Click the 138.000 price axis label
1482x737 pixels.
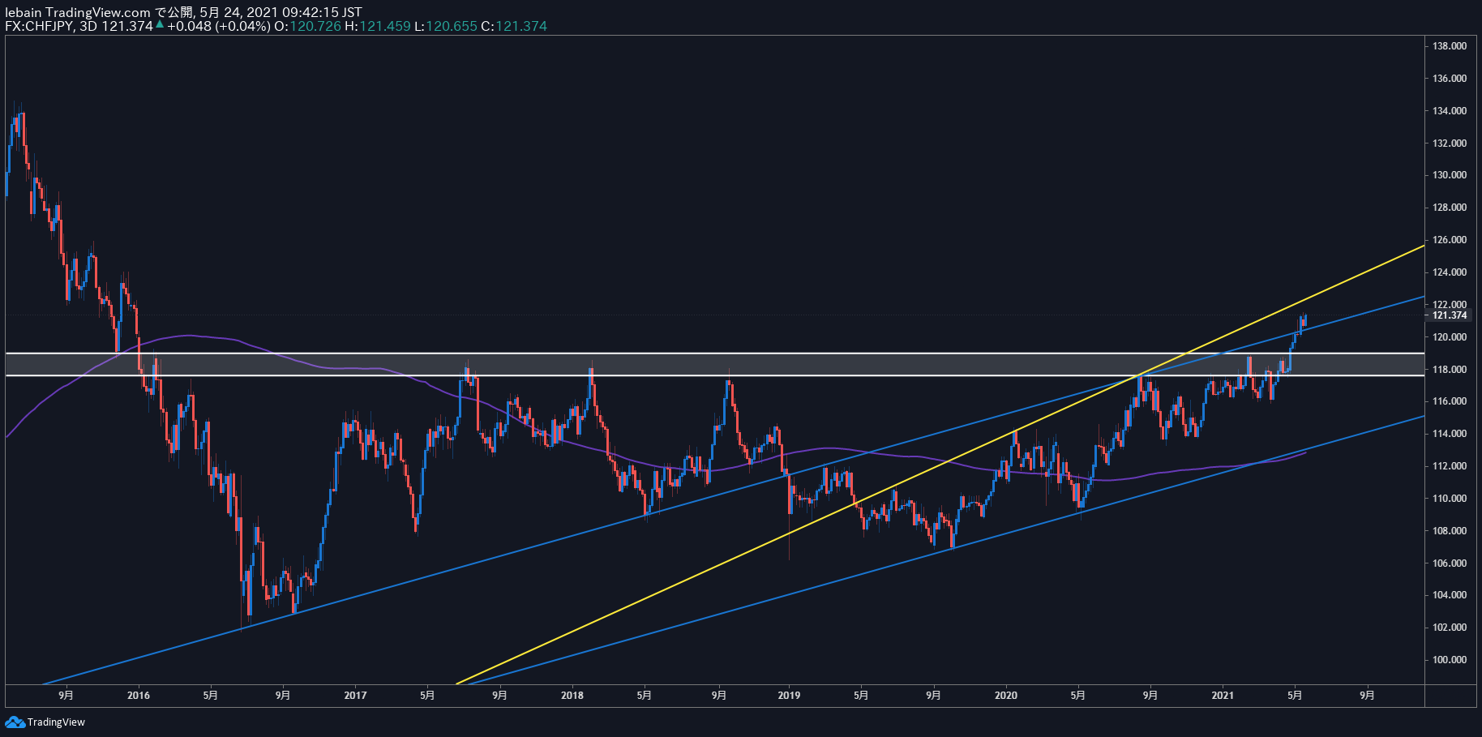click(1450, 46)
